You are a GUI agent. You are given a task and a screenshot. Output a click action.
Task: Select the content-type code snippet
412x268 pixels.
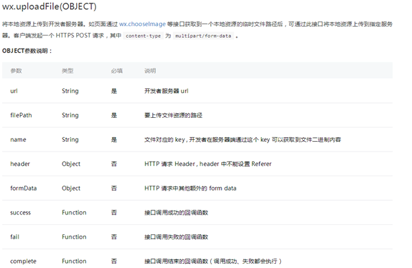(x=144, y=36)
